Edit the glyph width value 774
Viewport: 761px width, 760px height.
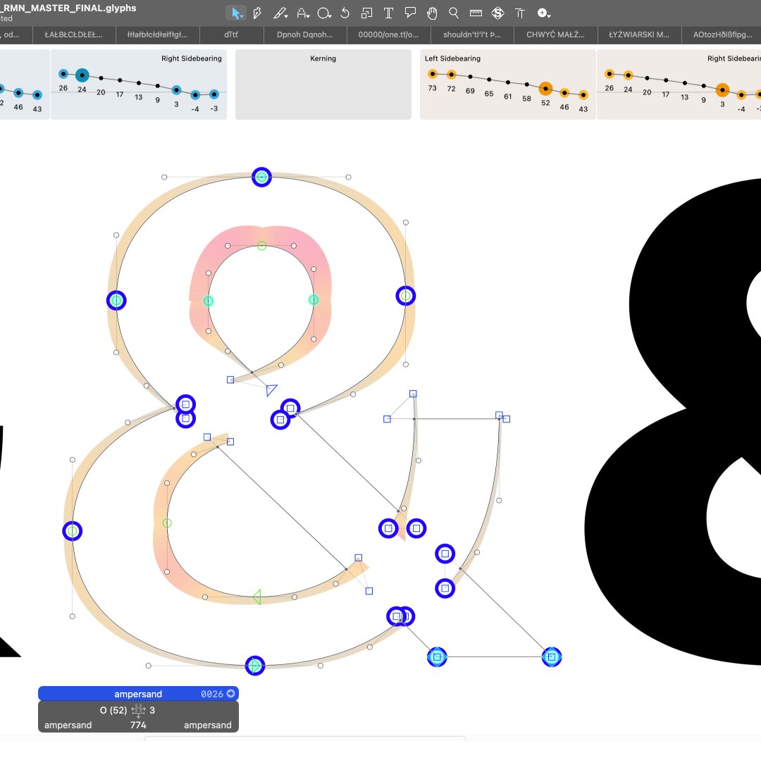(x=138, y=725)
